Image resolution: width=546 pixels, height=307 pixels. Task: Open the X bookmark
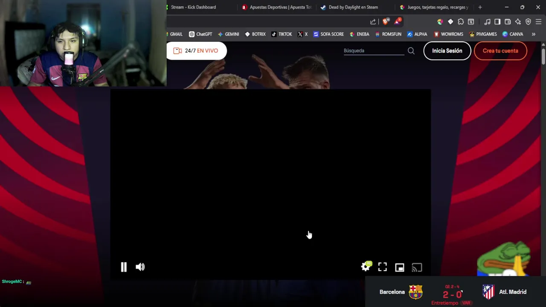pos(302,34)
